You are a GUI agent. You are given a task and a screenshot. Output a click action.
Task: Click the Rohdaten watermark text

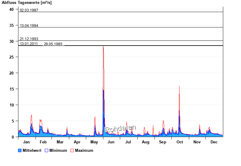(120, 129)
